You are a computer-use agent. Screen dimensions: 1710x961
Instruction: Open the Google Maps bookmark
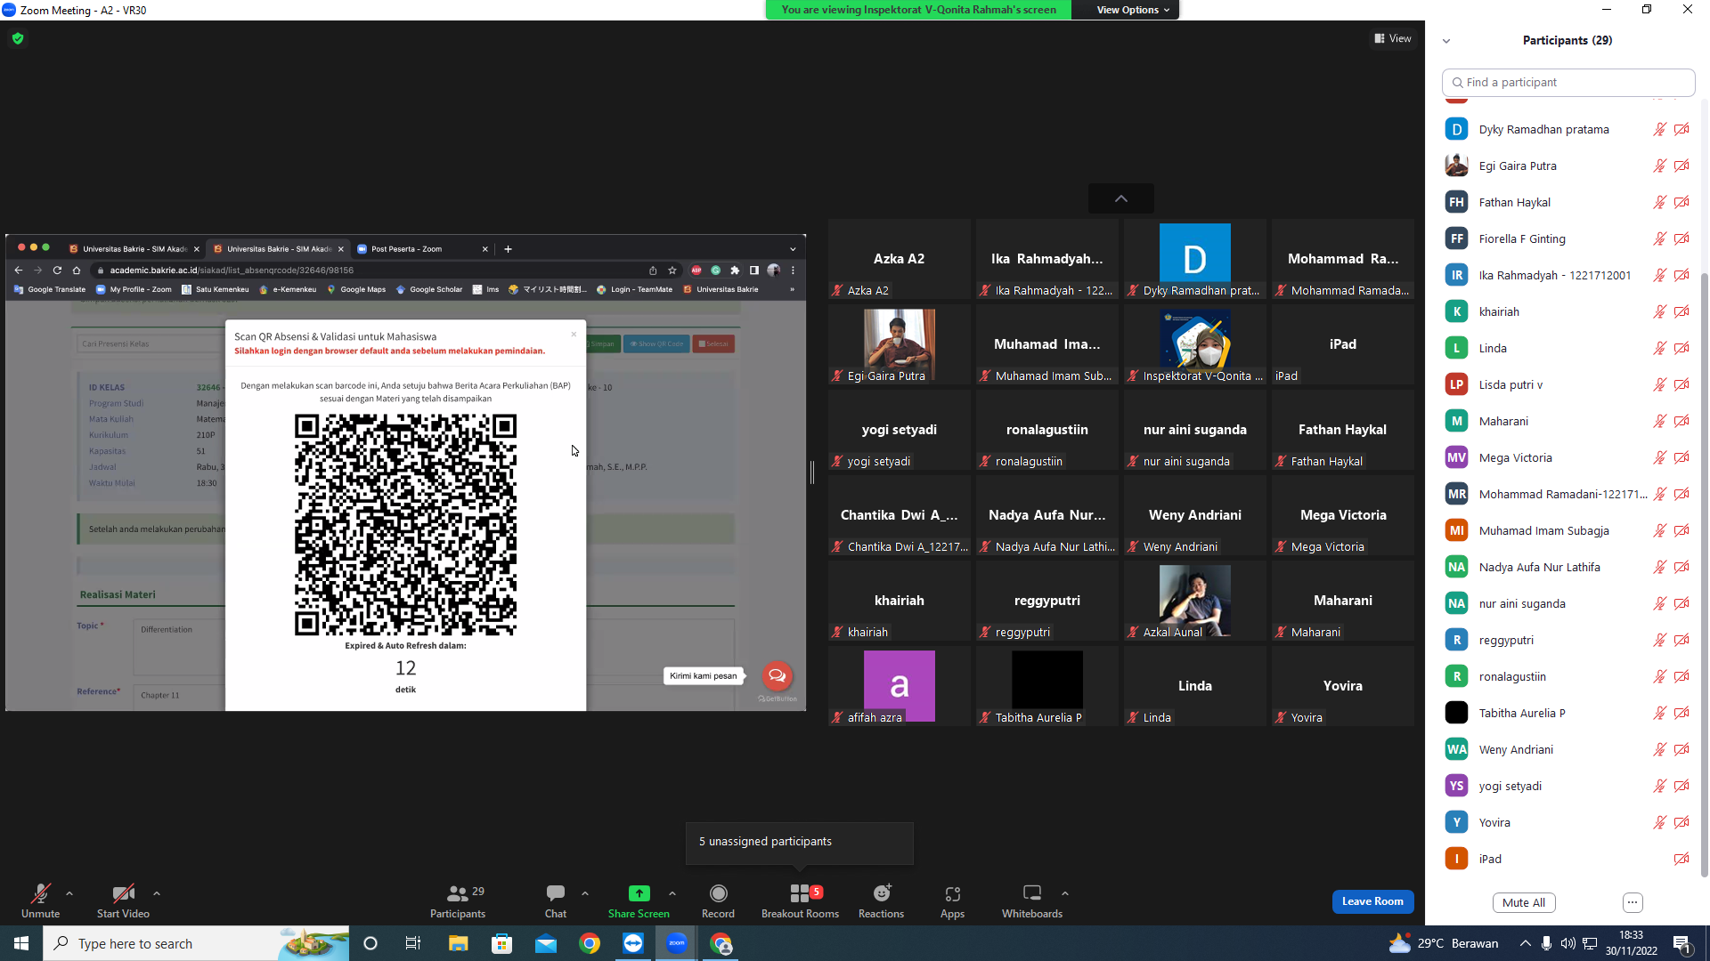356,289
